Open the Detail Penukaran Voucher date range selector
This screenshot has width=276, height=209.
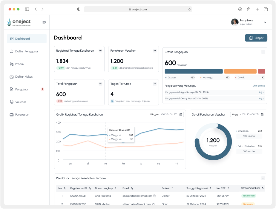coord(247,115)
